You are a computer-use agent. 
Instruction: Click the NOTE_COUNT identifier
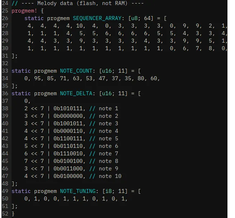[x=76, y=71]
